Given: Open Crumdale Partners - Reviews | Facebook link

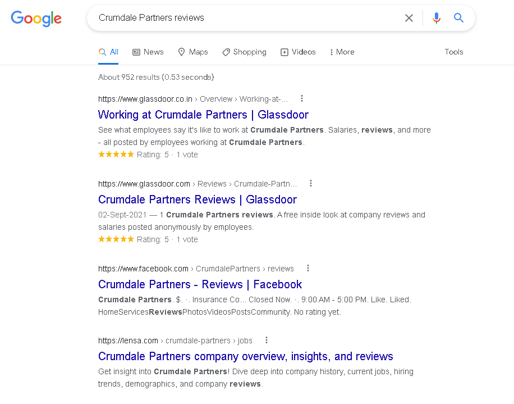Looking at the screenshot, I should (x=200, y=284).
